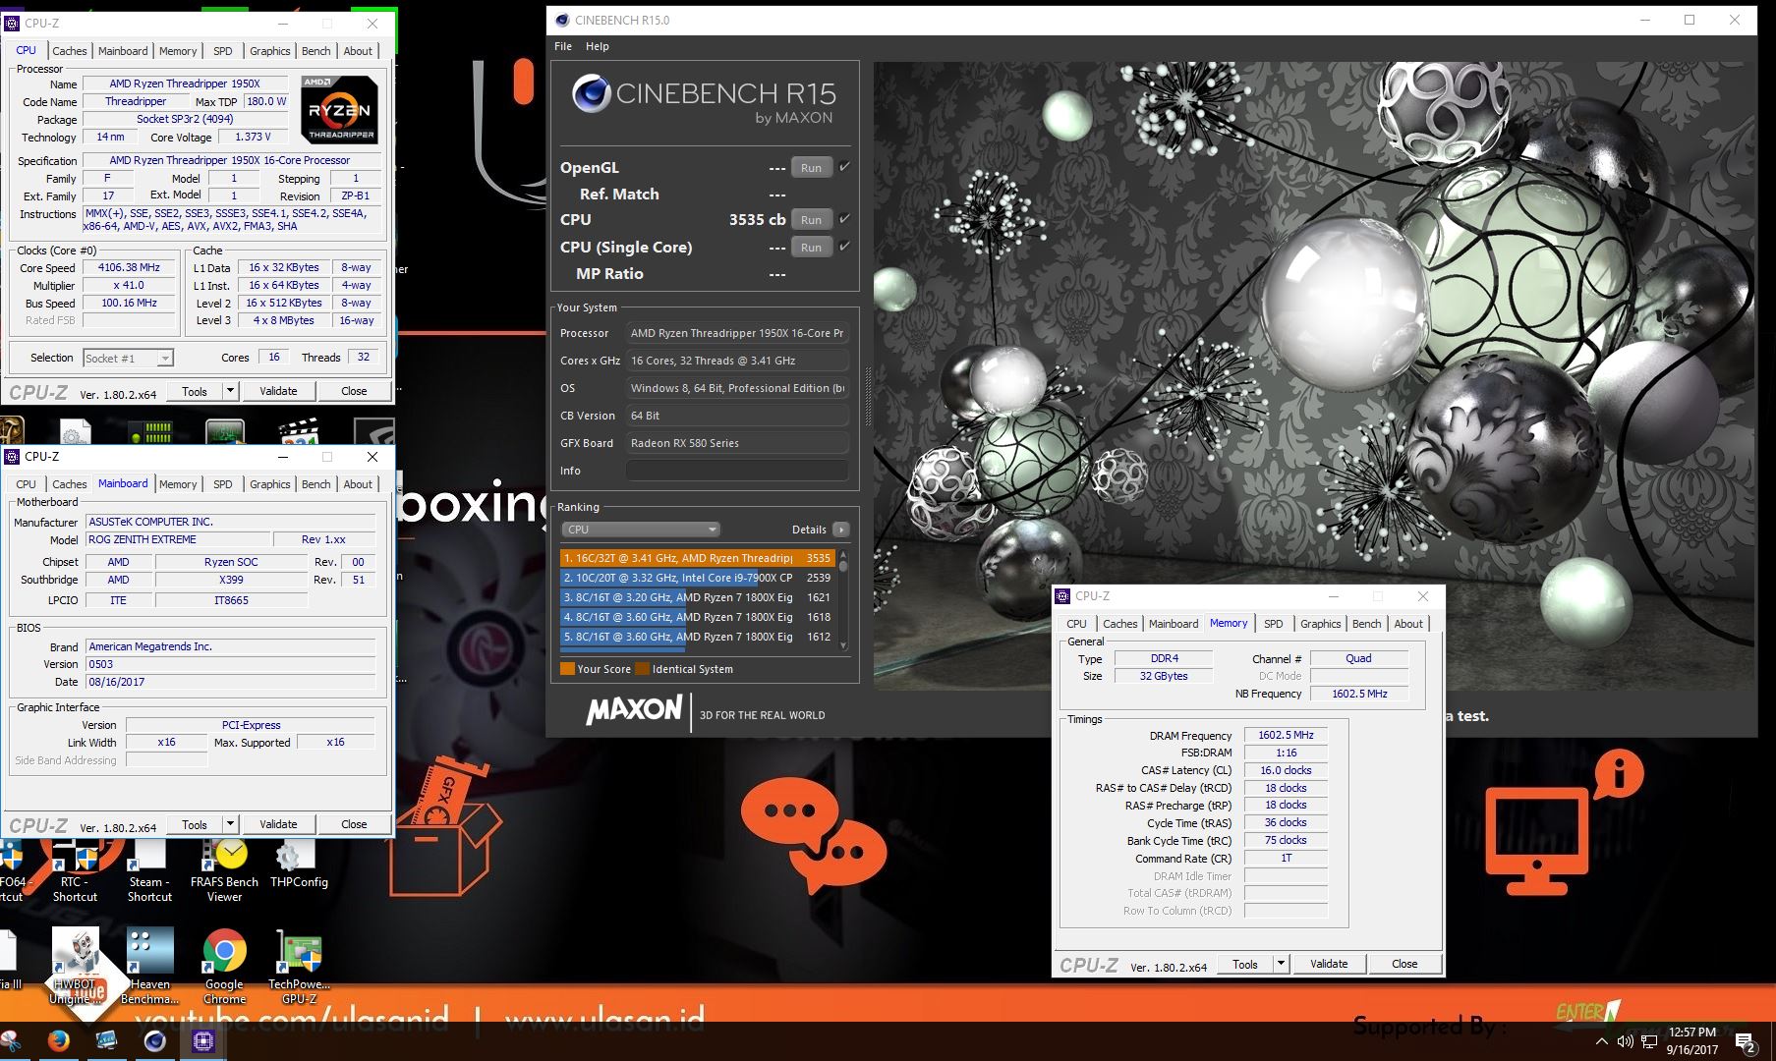This screenshot has width=1776, height=1061.
Task: Switch to Memory tab in Mainboard CPU-Z
Action: [178, 484]
